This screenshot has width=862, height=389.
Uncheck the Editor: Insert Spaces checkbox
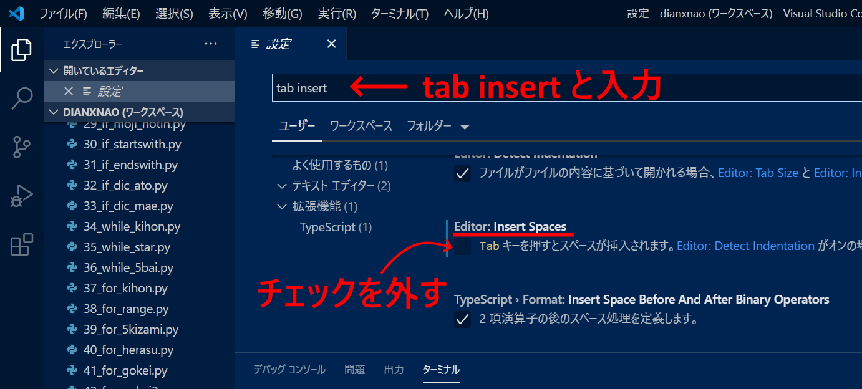tap(462, 246)
